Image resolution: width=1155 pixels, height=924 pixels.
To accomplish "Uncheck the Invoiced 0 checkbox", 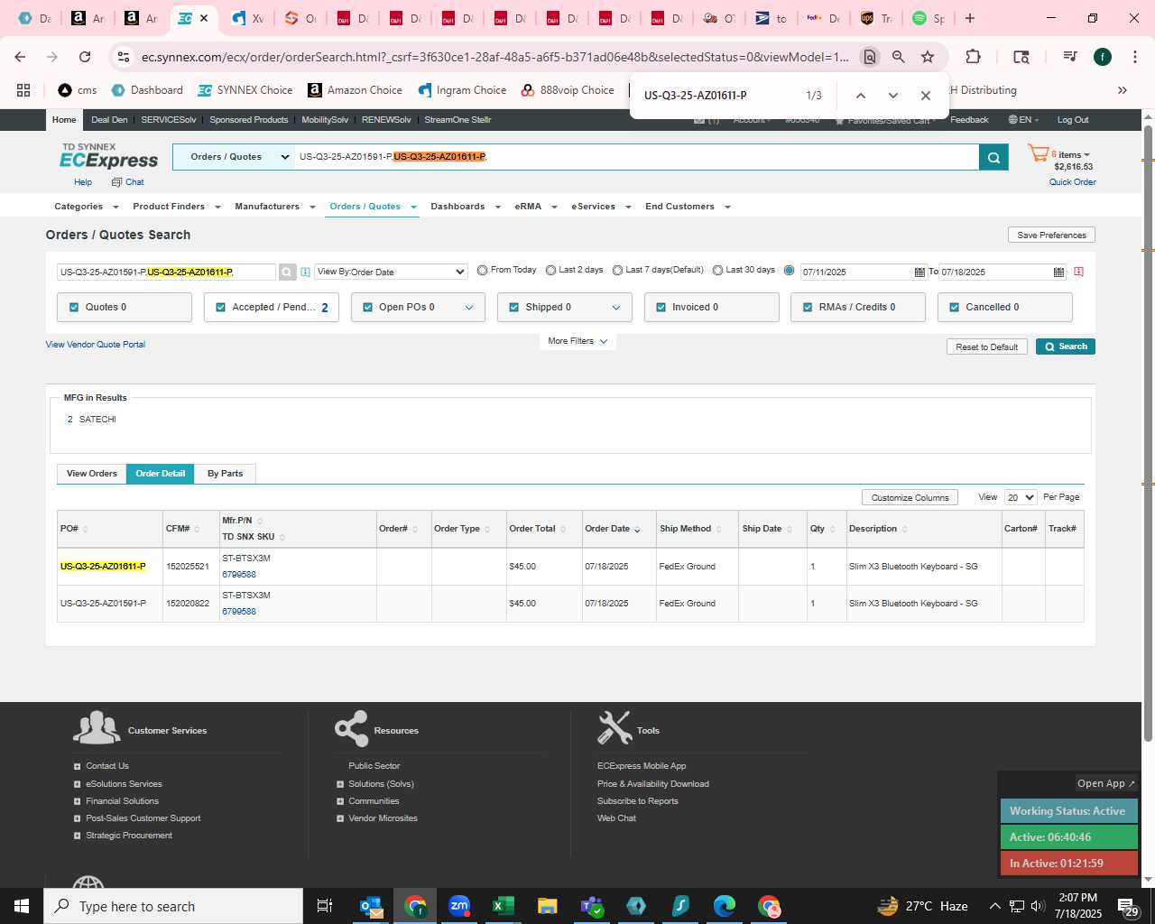I will click(x=661, y=307).
